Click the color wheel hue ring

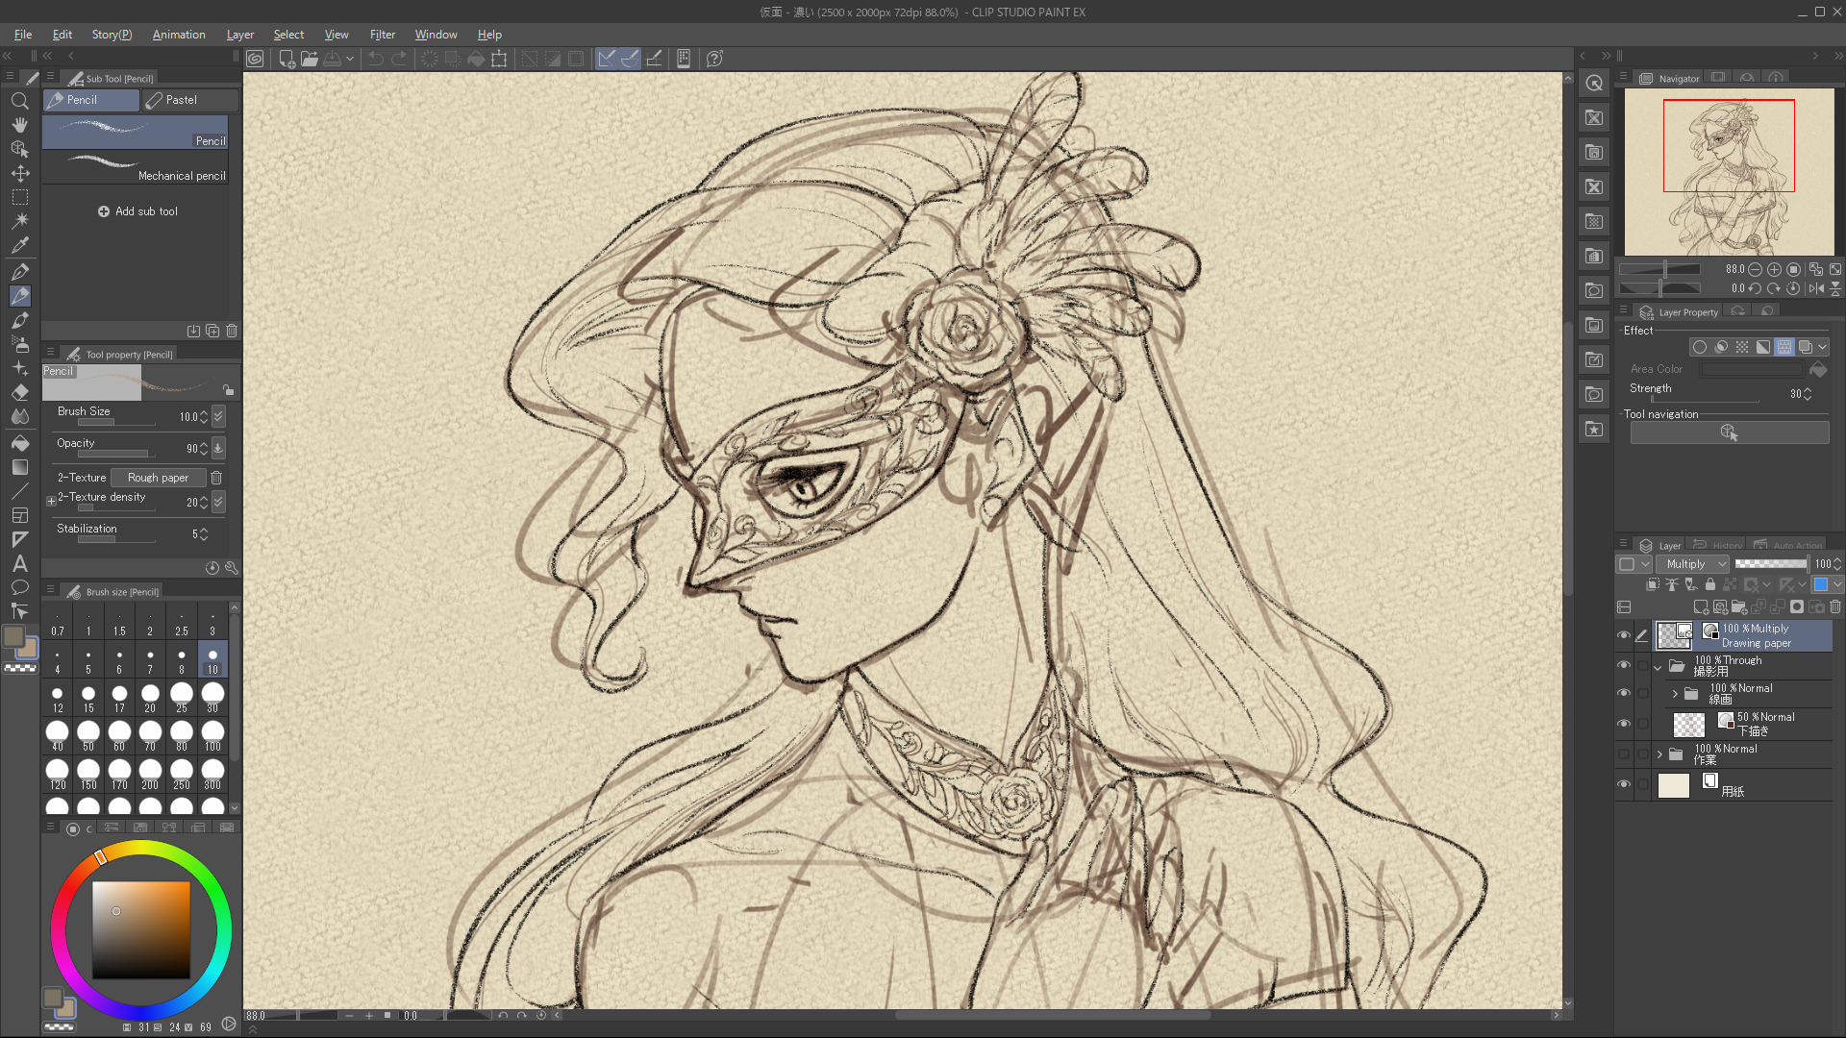click(x=140, y=847)
